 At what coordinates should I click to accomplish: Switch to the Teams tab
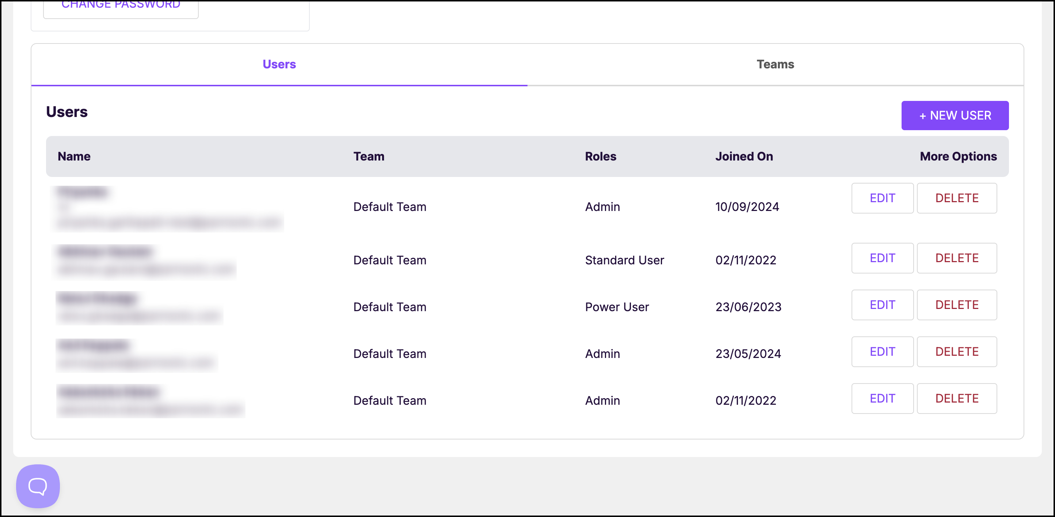[775, 64]
